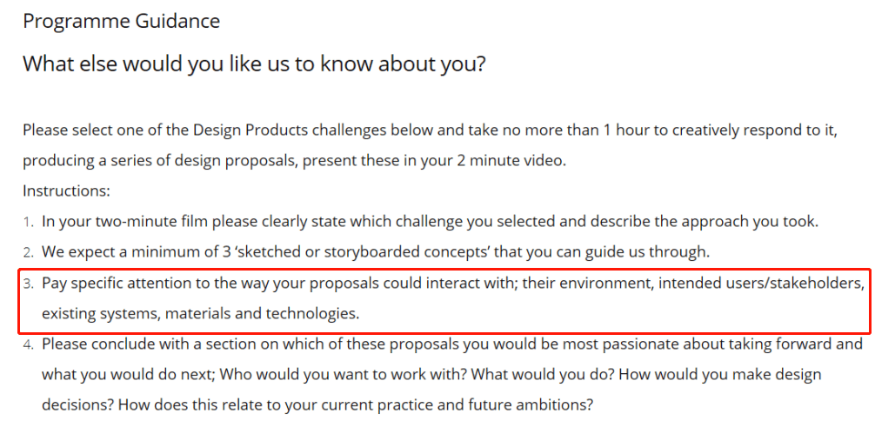Viewport: 895px width, 421px height.
Task: Click list number 2 marker
Action: pos(29,253)
